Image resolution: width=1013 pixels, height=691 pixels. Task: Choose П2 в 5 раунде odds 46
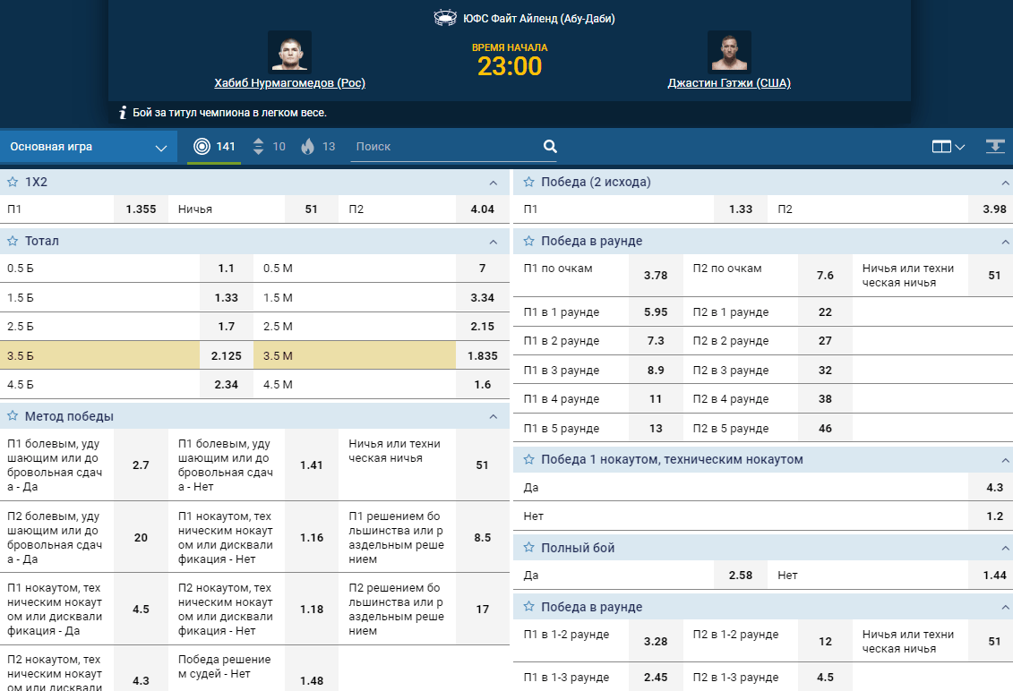coord(825,428)
